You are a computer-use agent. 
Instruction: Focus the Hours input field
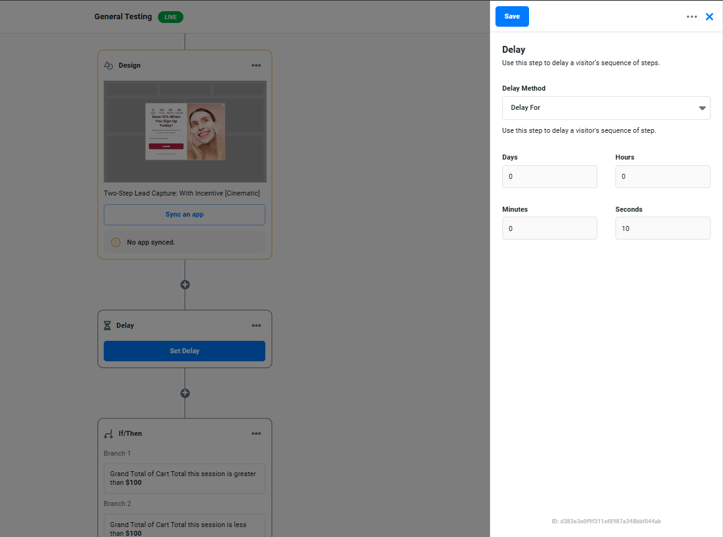663,177
